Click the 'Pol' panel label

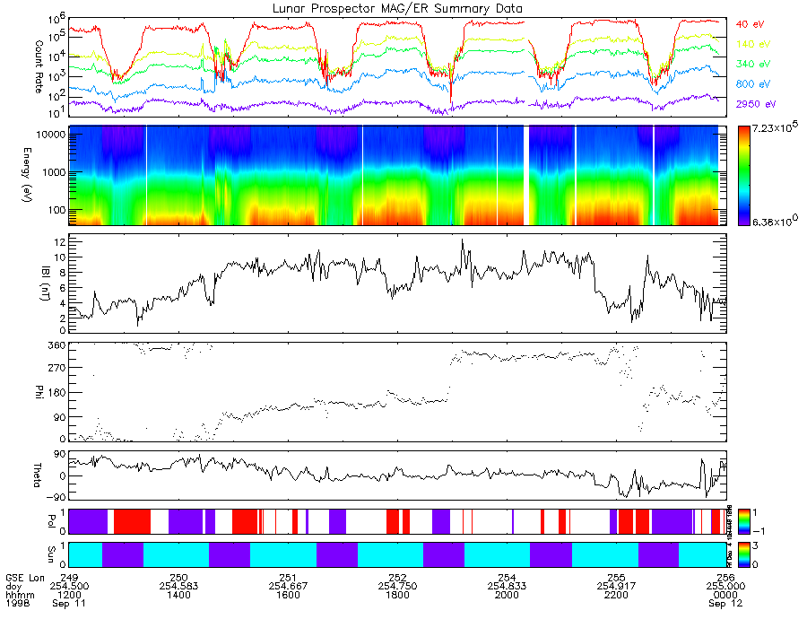coord(51,521)
